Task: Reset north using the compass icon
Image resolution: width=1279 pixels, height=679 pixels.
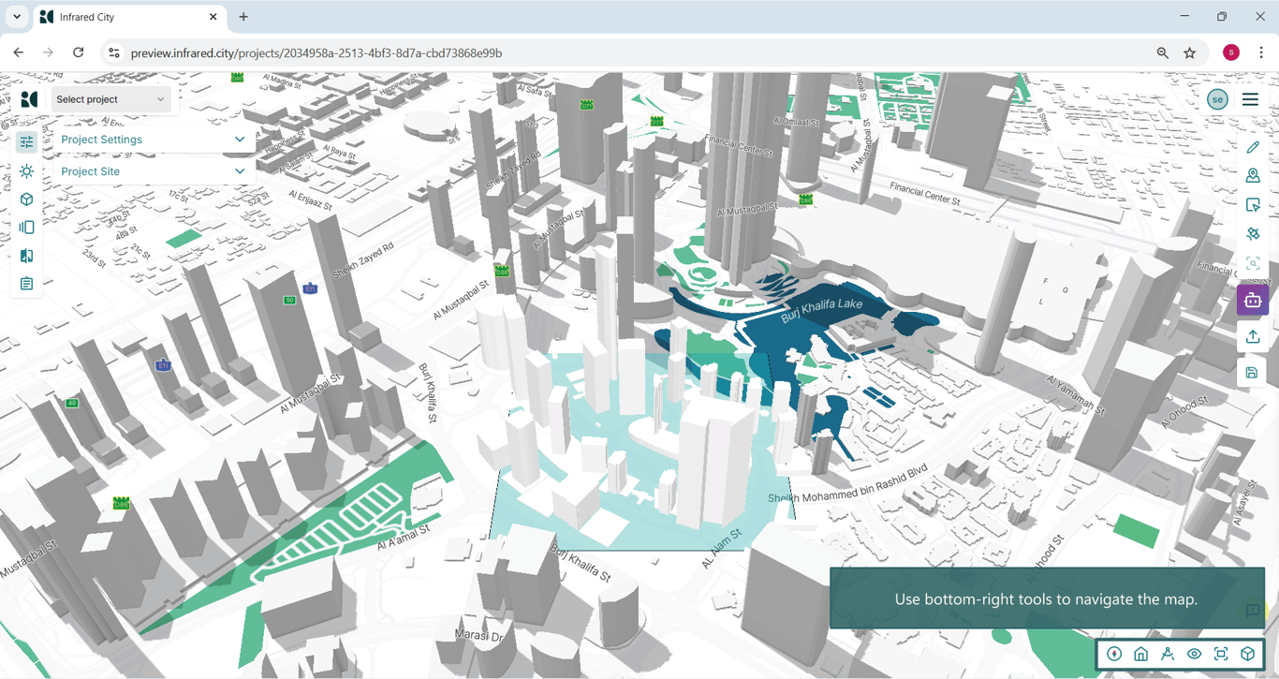Action: coord(1114,655)
